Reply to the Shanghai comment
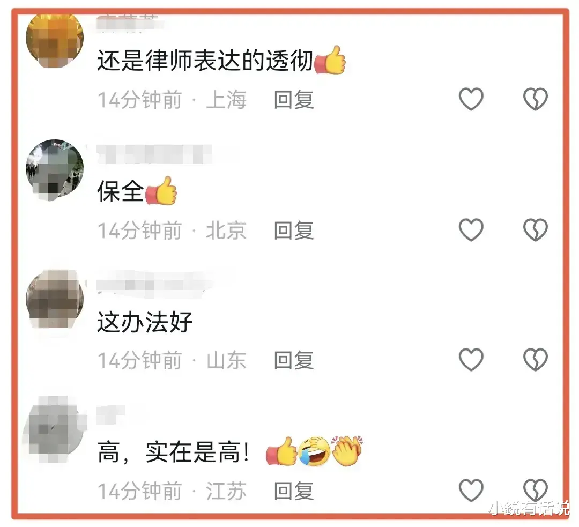Image resolution: width=579 pixels, height=527 pixels. (x=294, y=100)
